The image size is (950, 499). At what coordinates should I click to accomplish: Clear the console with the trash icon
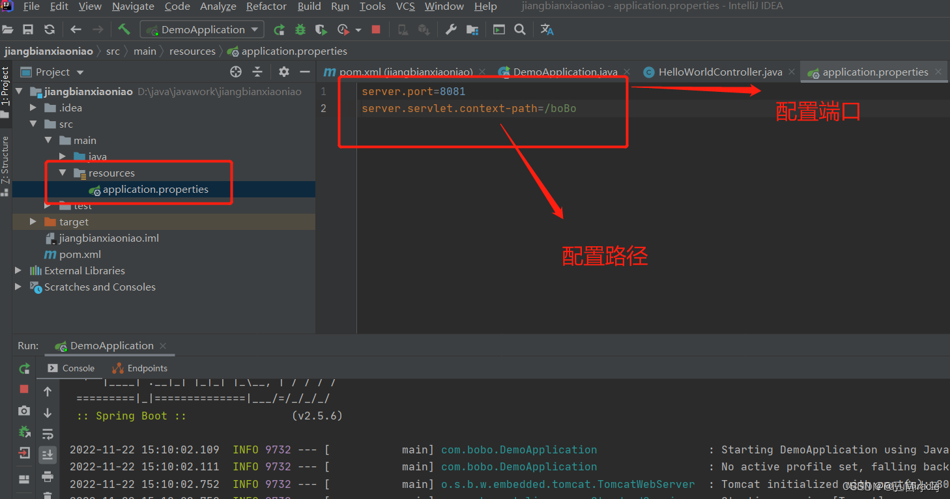48,495
